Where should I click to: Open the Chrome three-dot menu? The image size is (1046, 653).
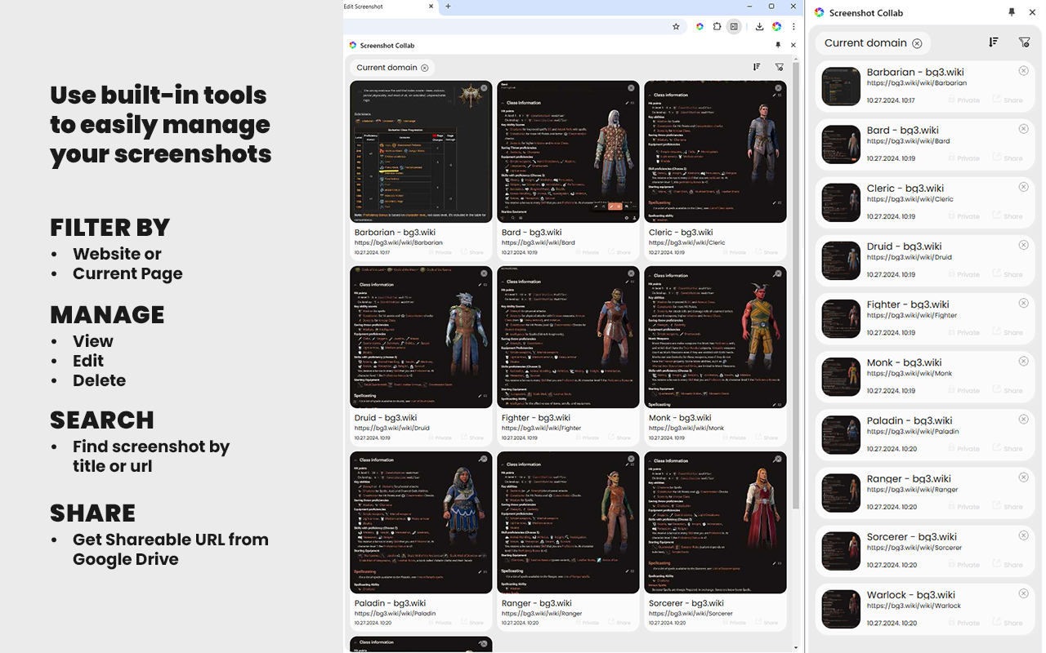[793, 26]
